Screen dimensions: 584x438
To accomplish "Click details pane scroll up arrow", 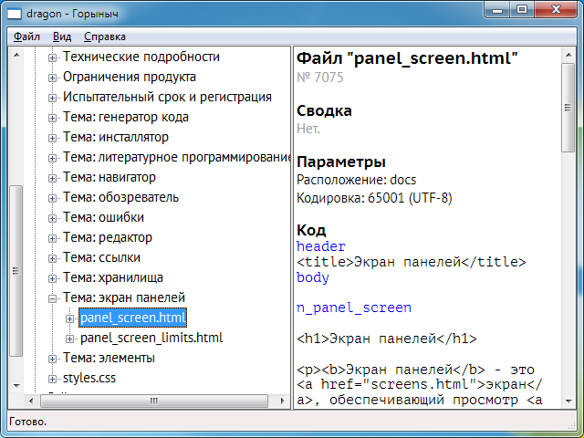I will 568,55.
